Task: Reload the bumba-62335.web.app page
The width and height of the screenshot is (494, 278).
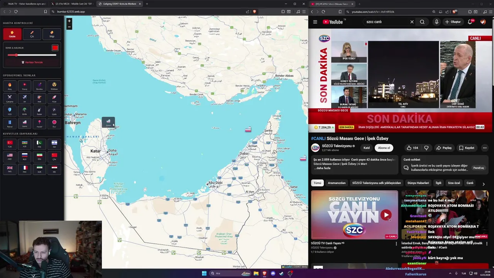Action: coord(16,12)
